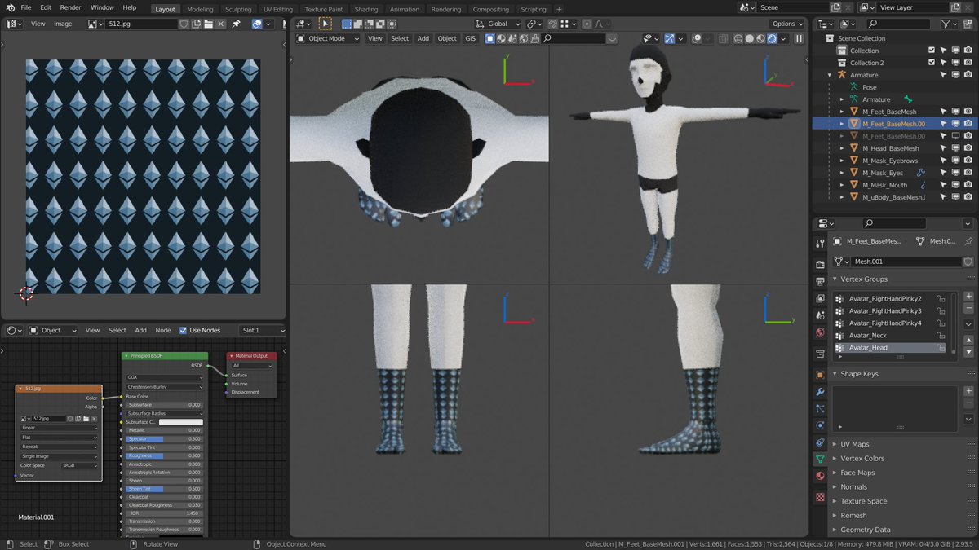979x550 pixels.
Task: Expand UV Maps panel
Action: point(855,444)
